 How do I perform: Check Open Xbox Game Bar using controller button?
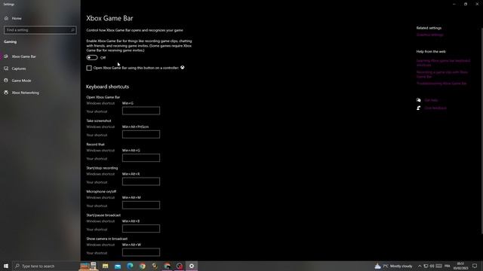89,68
